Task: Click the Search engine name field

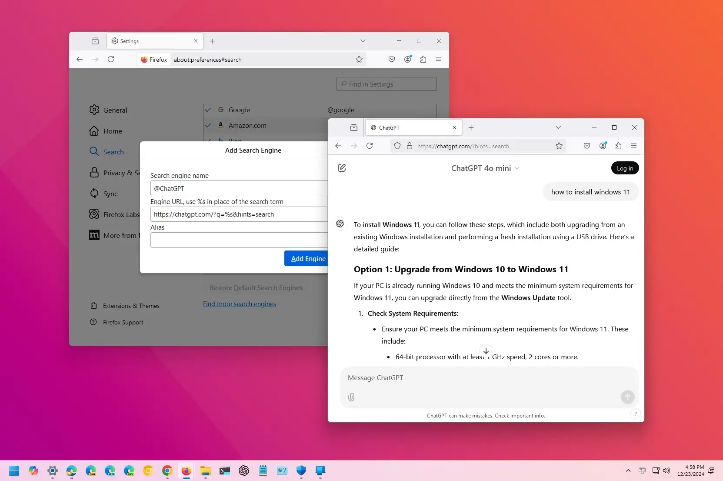Action: 239,188
